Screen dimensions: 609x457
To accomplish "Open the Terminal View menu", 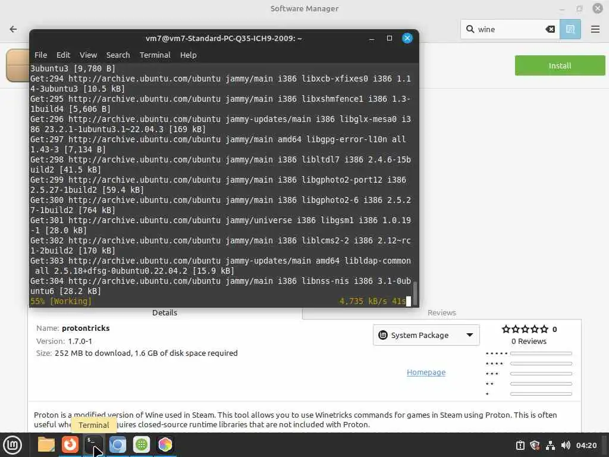I will [x=88, y=55].
